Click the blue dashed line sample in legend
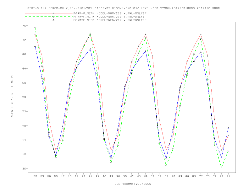249x192 pixels. 49,20
